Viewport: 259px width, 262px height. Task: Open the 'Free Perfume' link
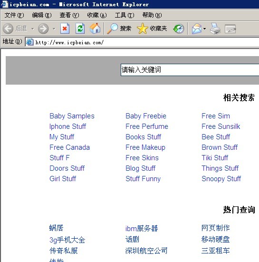pos(147,126)
